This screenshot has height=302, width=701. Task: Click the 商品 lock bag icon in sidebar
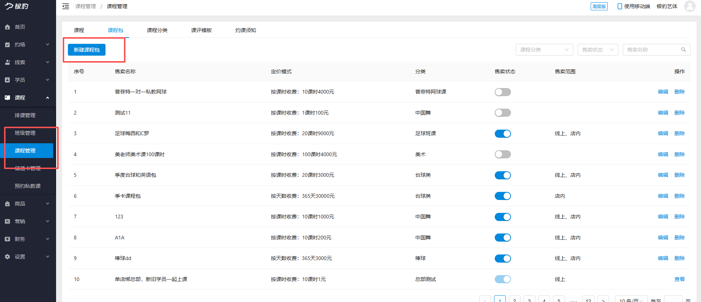[x=7, y=204]
